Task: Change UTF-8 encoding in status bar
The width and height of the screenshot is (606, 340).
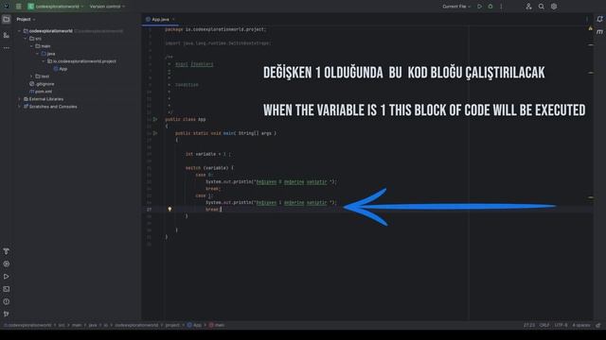Action: [561, 325]
